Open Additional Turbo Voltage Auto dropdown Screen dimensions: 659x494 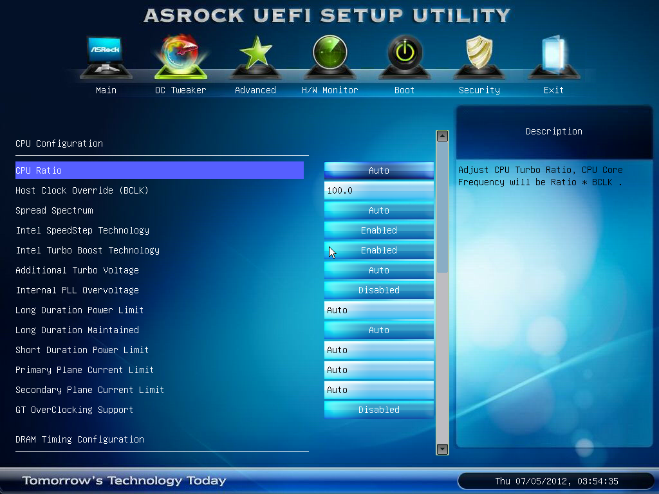[378, 270]
